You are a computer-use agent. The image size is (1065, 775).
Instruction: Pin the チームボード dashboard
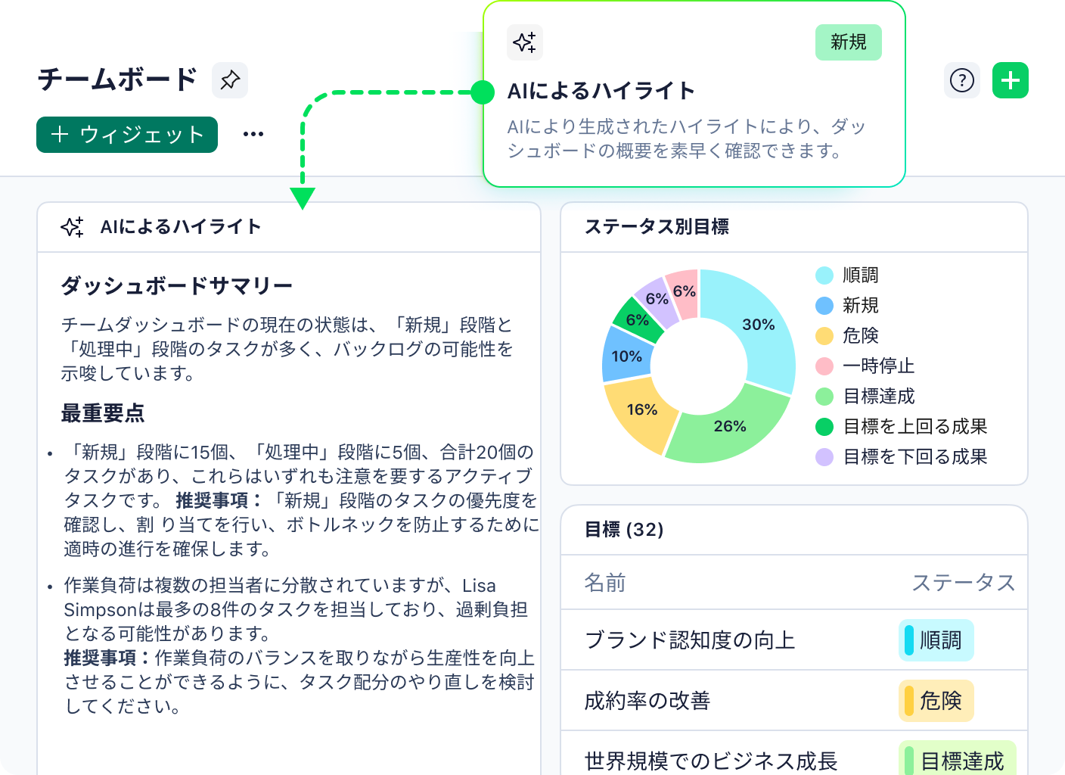click(230, 80)
